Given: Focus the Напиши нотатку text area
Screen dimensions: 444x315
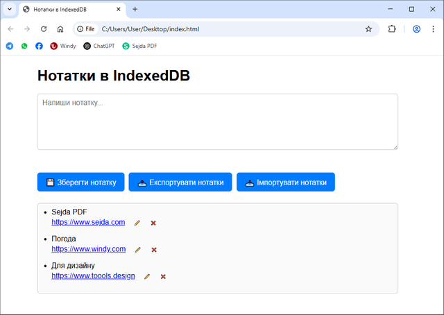Looking at the screenshot, I should 217,122.
